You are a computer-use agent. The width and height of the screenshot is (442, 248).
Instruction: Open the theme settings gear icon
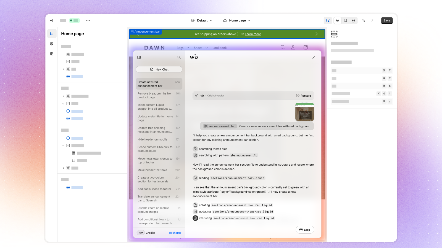(52, 44)
